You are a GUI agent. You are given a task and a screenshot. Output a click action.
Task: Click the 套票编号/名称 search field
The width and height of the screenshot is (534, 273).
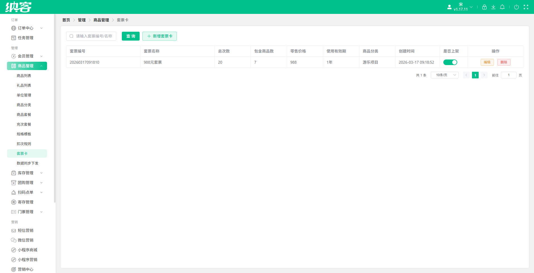pos(91,36)
